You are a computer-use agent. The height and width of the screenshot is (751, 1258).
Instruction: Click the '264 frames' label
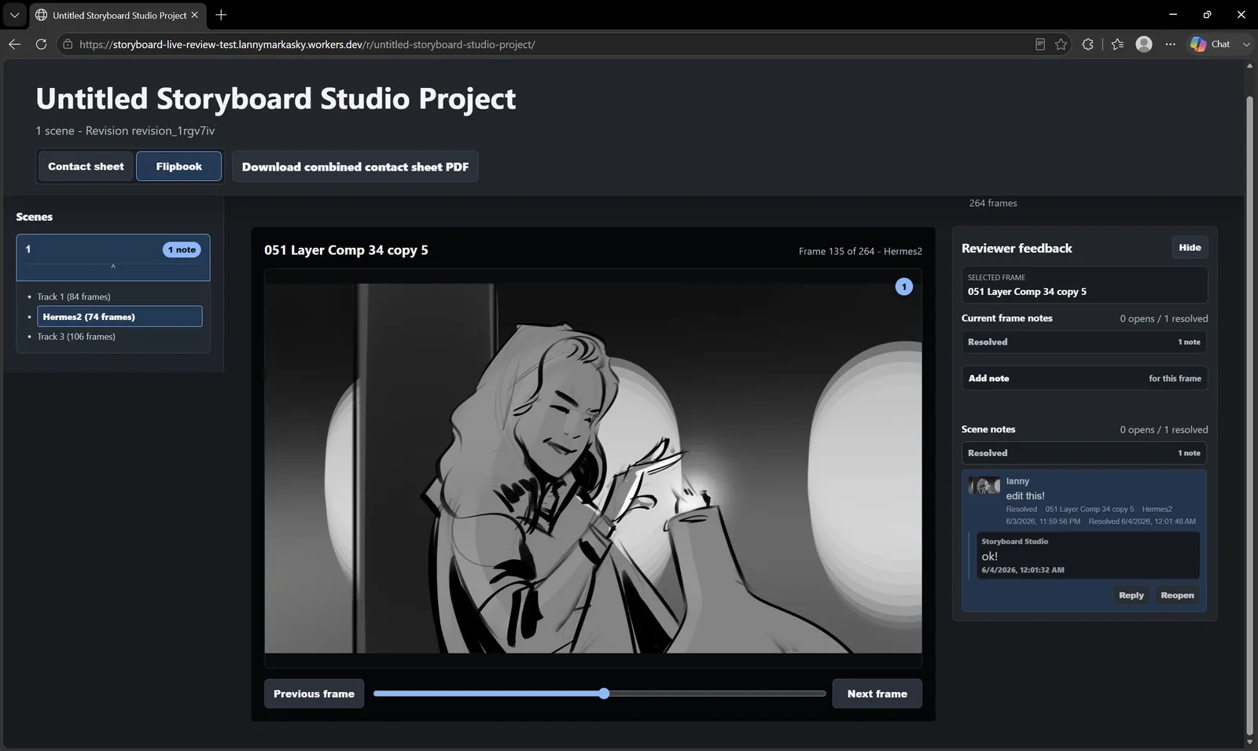pos(993,203)
